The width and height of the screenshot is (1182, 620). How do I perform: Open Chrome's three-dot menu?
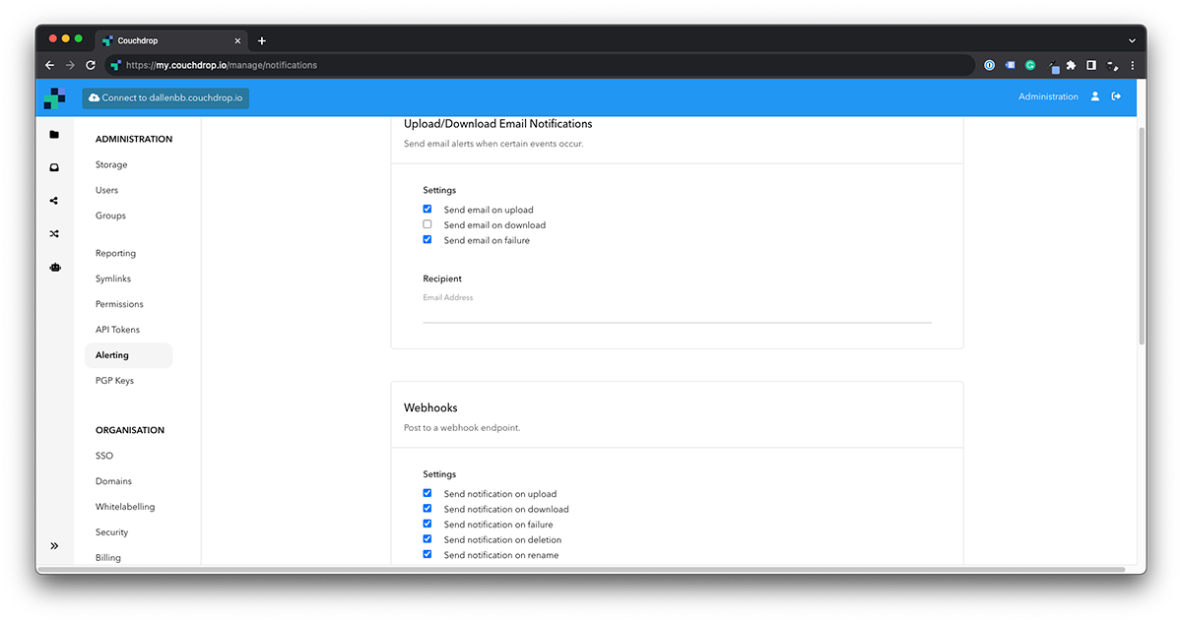1133,65
